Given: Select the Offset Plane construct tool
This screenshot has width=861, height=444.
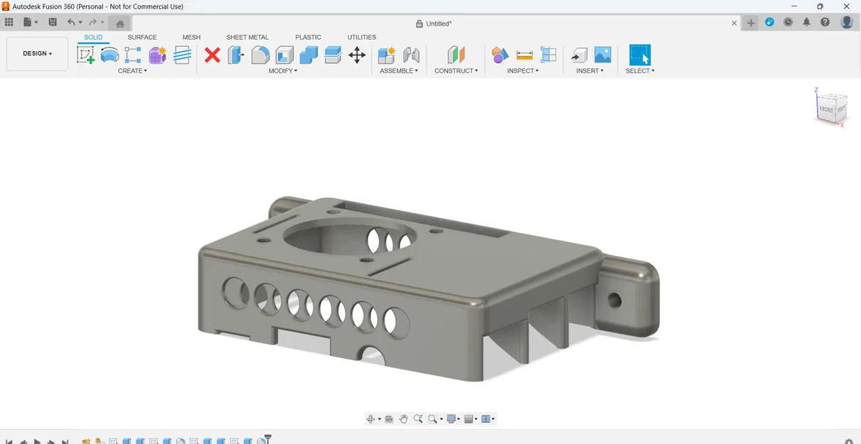Looking at the screenshot, I should point(456,55).
